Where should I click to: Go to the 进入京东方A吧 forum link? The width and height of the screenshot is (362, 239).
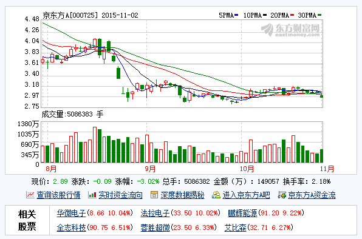tap(246, 195)
